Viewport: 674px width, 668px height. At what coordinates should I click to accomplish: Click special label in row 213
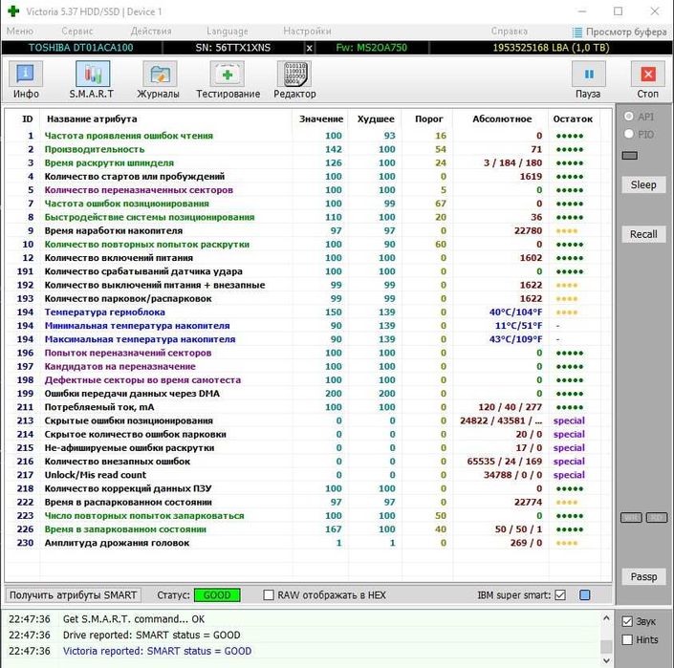[569, 421]
